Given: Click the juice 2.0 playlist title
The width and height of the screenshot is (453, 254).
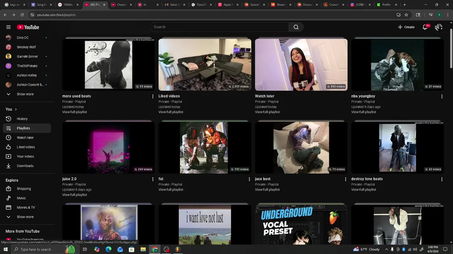Looking at the screenshot, I should pyautogui.click(x=69, y=179).
